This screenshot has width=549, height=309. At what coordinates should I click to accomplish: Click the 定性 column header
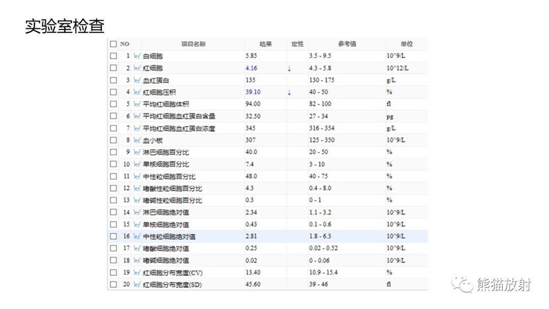point(297,44)
